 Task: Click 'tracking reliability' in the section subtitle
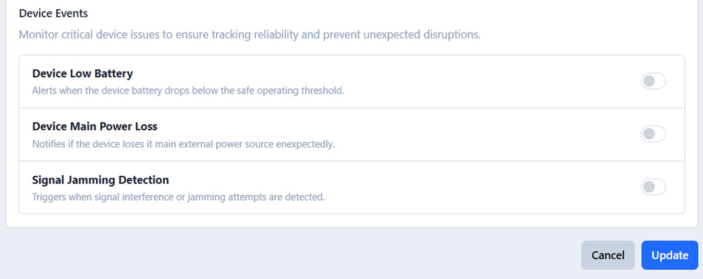tap(255, 35)
